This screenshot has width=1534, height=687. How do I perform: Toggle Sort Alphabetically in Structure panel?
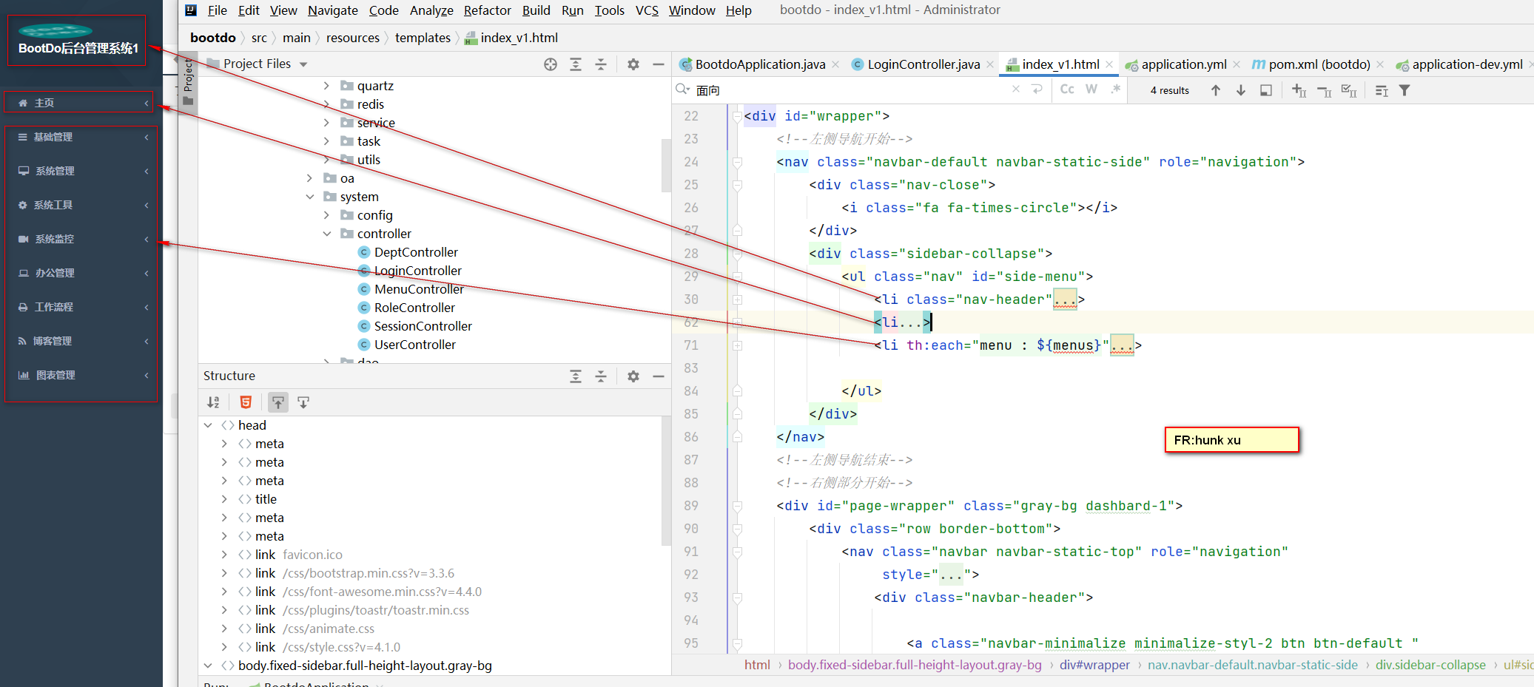pos(213,402)
